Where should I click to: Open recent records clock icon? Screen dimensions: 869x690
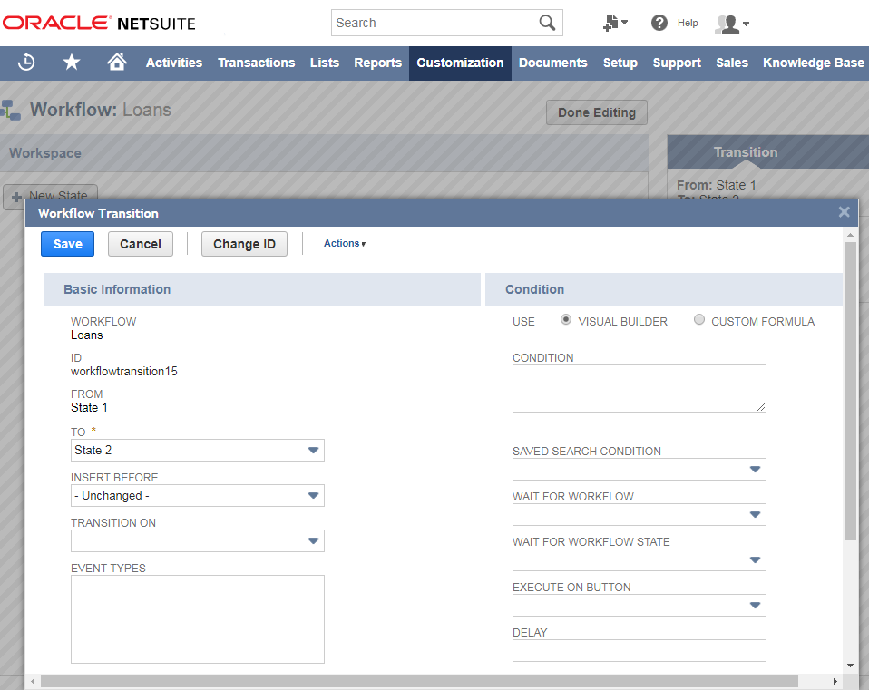click(x=26, y=63)
